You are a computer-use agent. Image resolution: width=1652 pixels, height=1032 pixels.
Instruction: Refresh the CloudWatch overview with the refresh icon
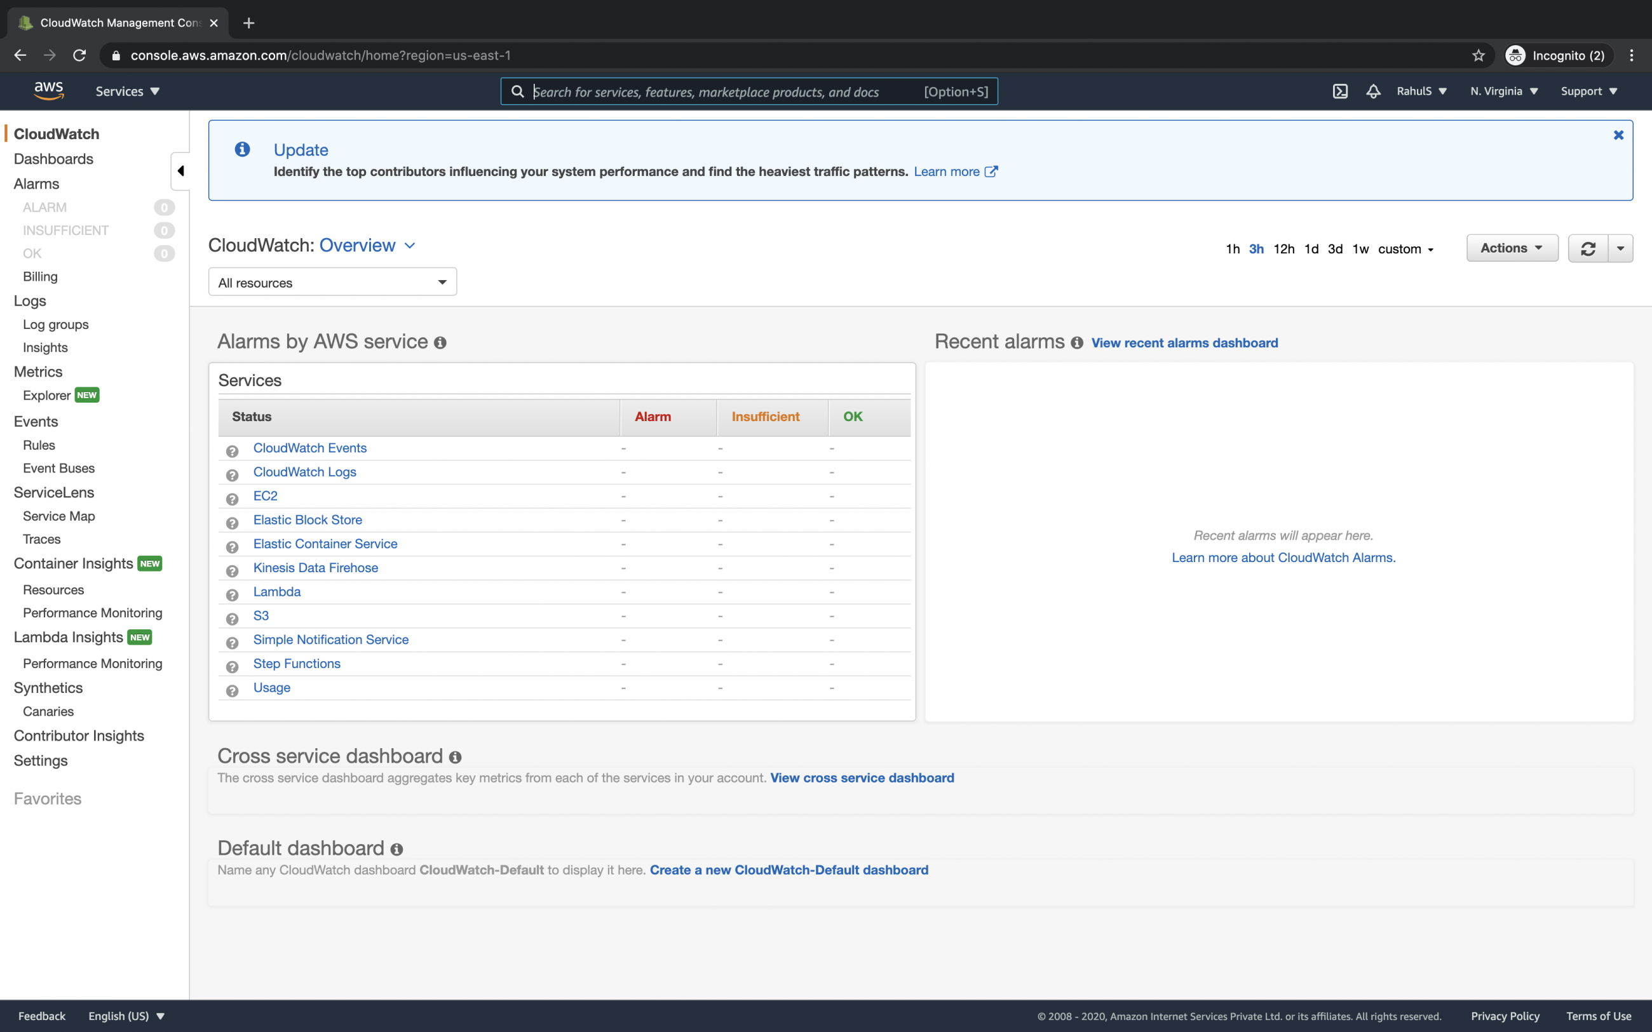pos(1588,248)
